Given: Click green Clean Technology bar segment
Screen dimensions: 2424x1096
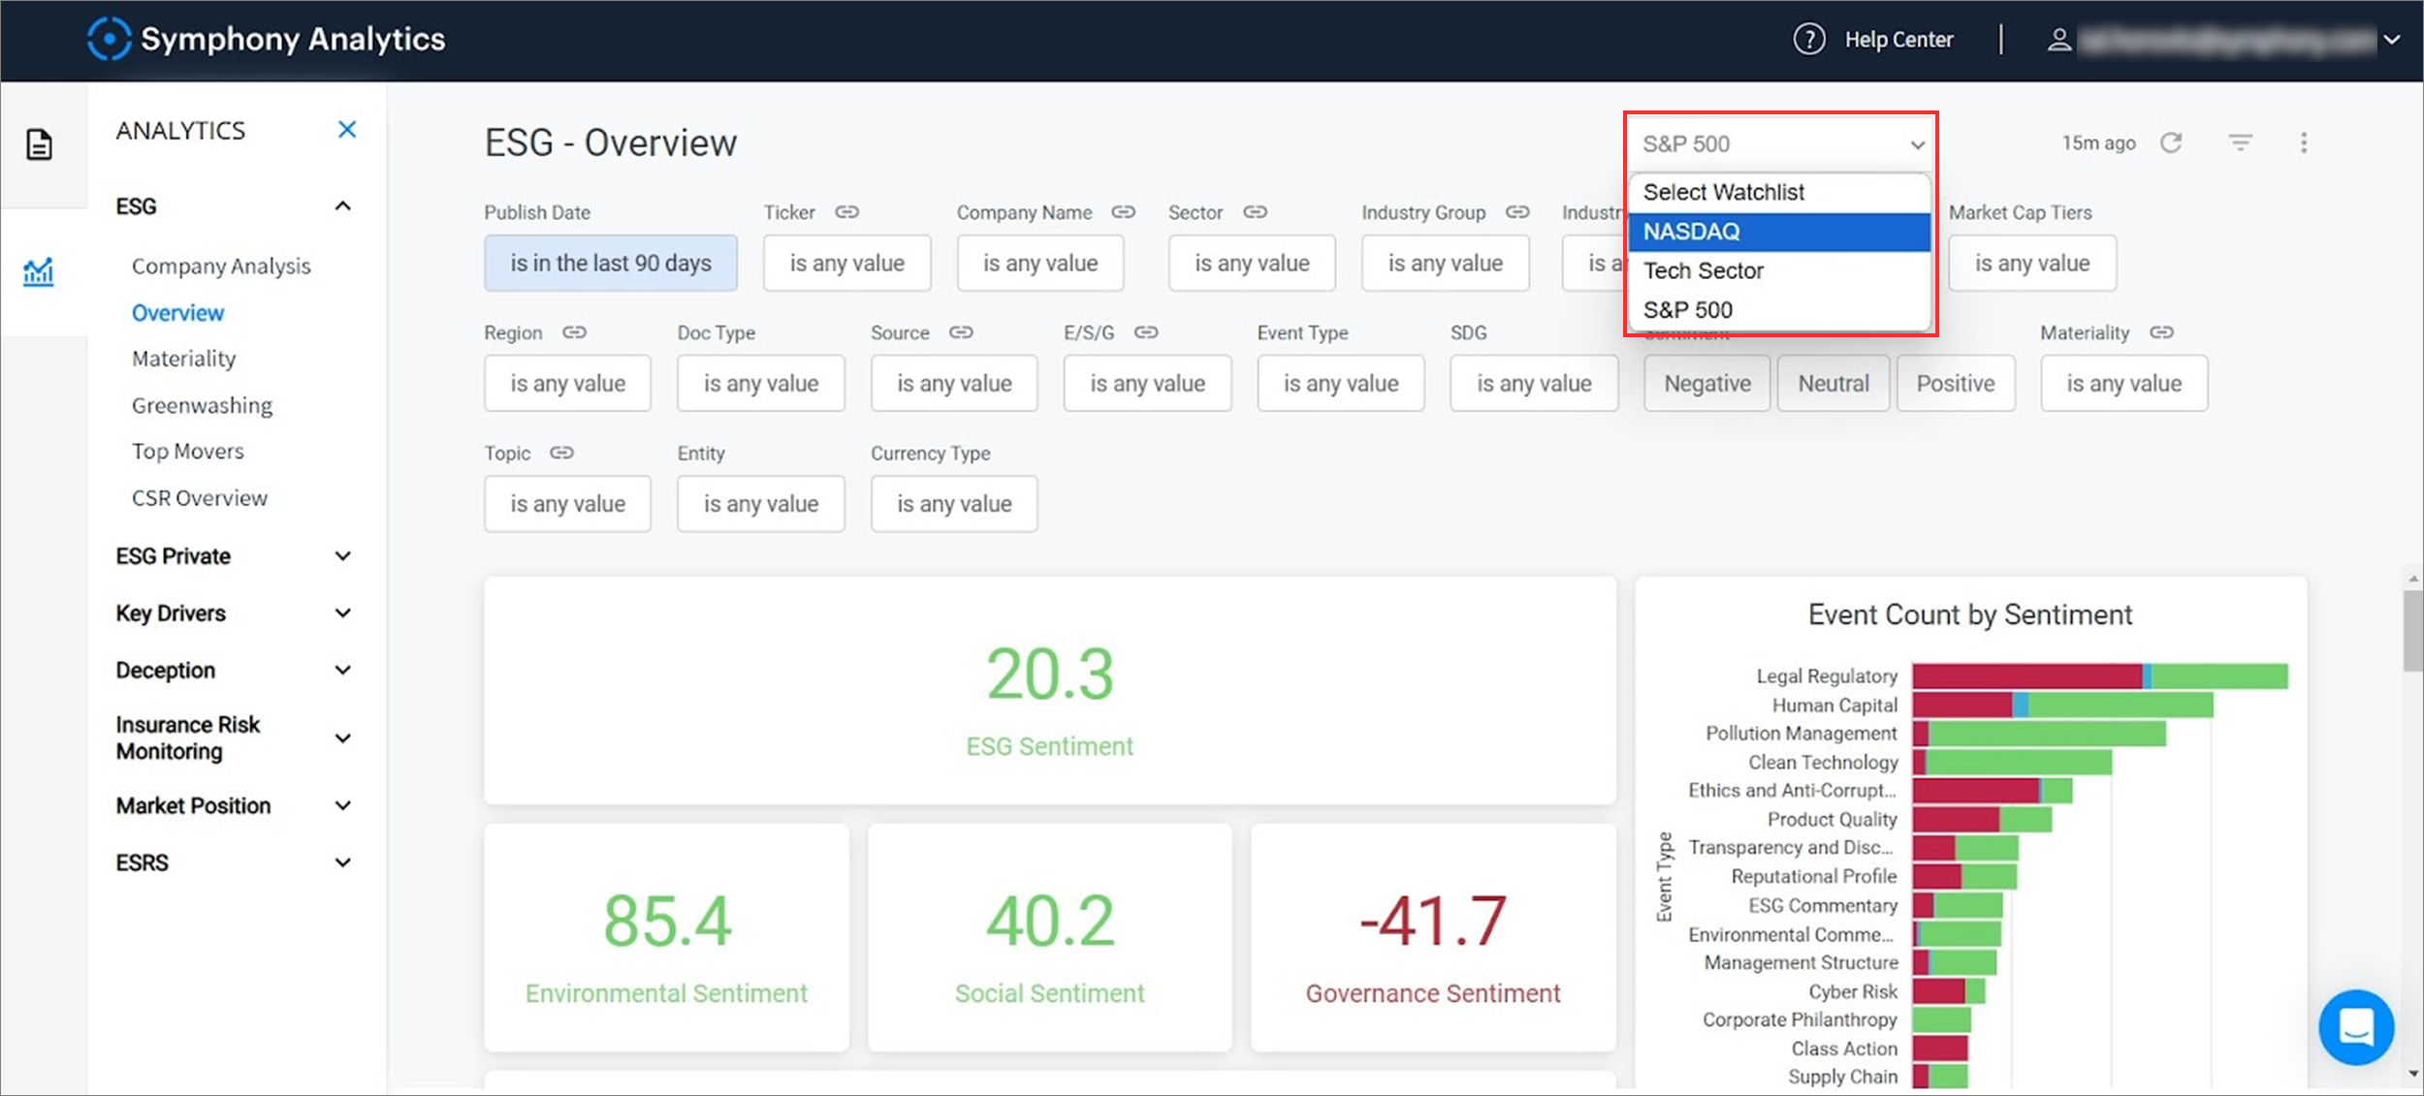Looking at the screenshot, I should 2019,763.
